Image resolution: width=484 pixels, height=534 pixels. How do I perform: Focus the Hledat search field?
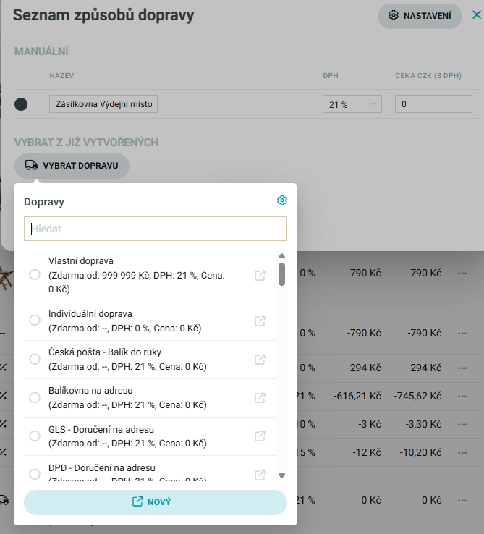(156, 229)
